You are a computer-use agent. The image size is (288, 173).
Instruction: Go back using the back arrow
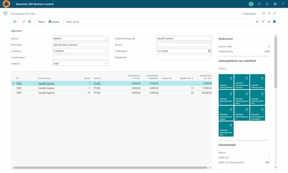(x=5, y=13)
